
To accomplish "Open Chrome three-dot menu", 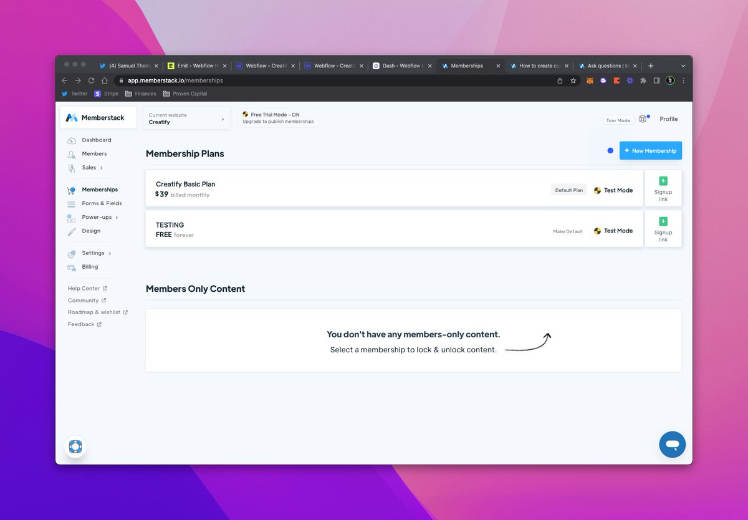I will tap(683, 80).
